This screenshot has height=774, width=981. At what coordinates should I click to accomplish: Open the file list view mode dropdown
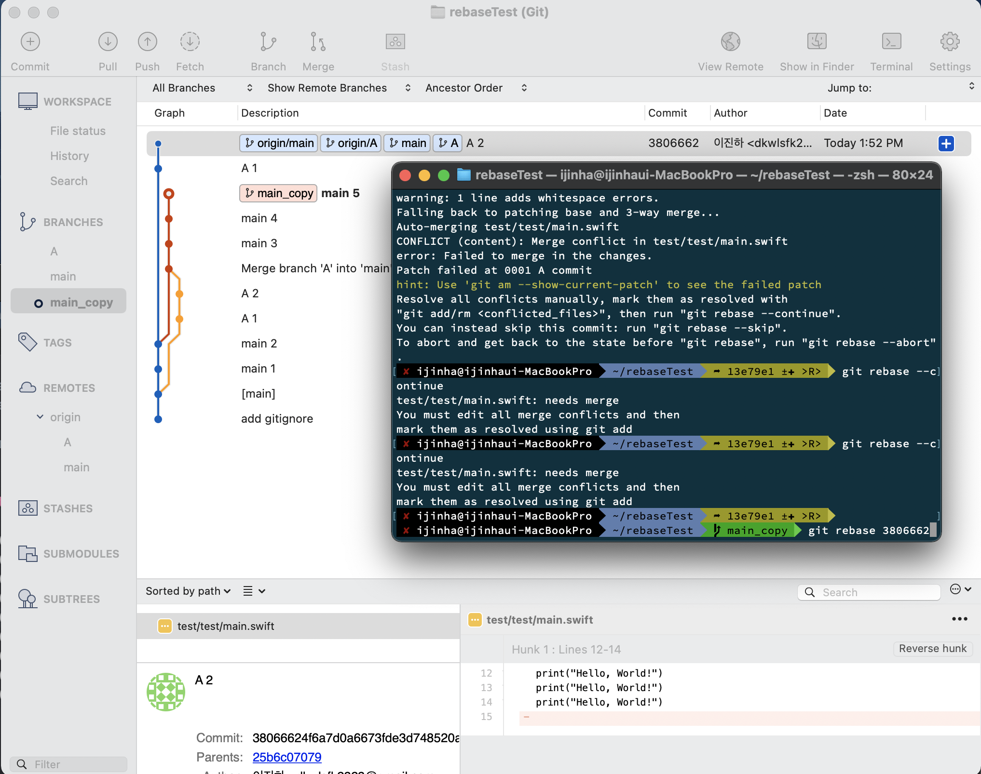pos(254,591)
